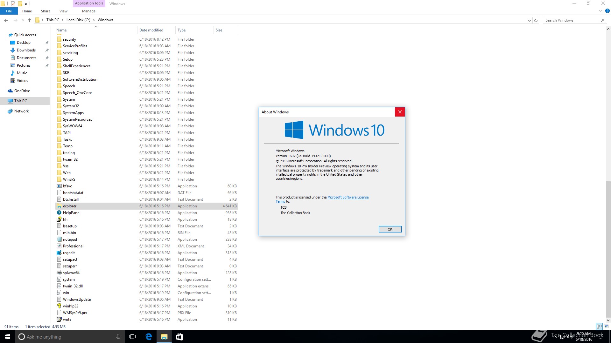Sort by Date modified column header
This screenshot has height=343, width=611.
tap(151, 30)
